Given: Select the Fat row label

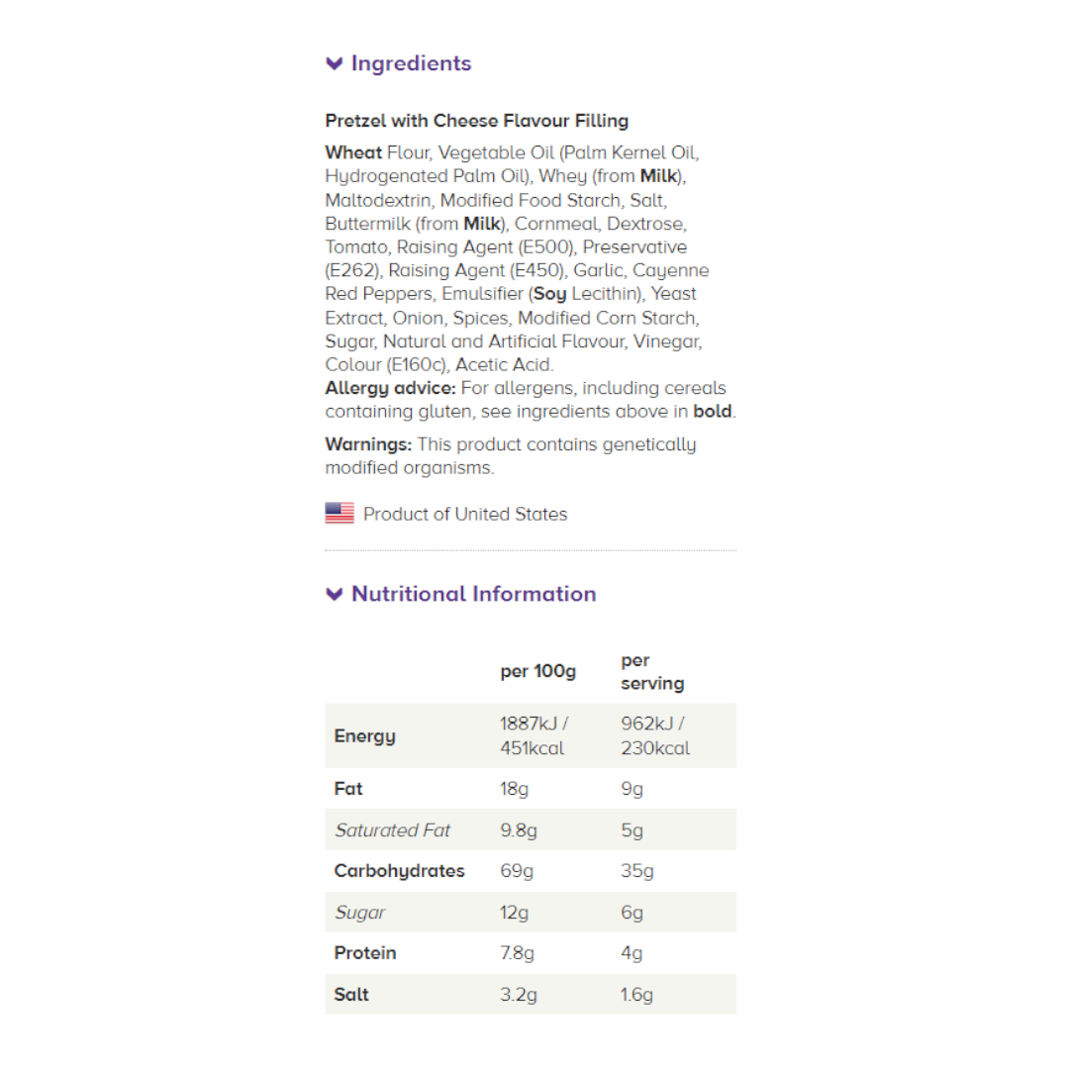Looking at the screenshot, I should [x=348, y=789].
